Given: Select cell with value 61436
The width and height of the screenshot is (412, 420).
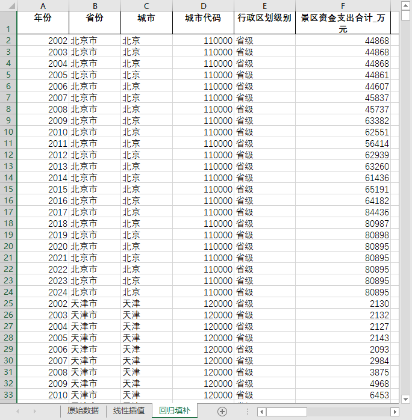Looking at the screenshot, I should tap(343, 178).
